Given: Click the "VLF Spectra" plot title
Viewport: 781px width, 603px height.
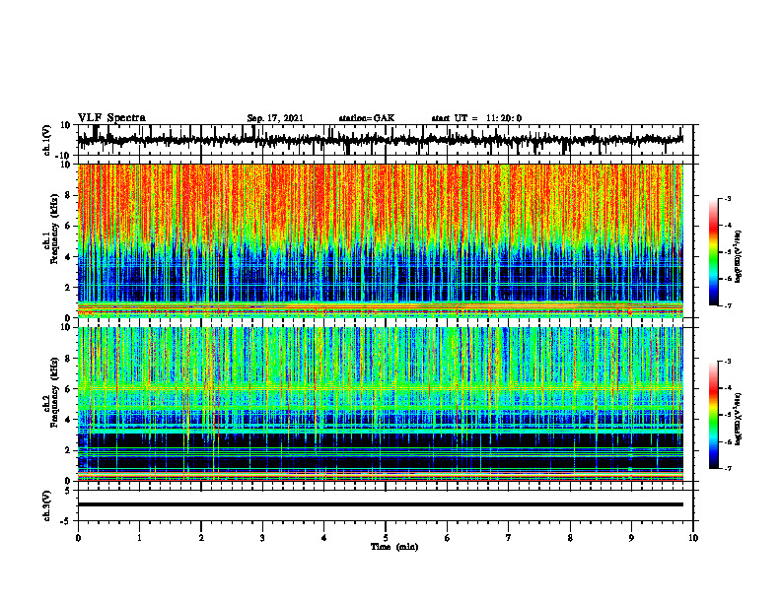Looking at the screenshot, I should (111, 118).
